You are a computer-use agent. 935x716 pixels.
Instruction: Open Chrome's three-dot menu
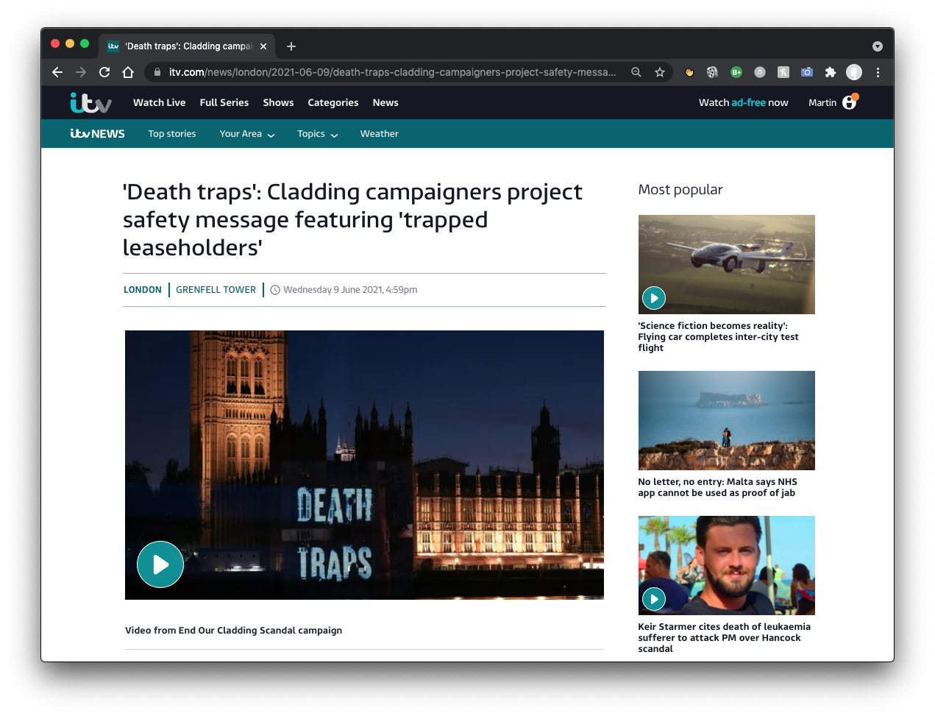click(x=878, y=72)
